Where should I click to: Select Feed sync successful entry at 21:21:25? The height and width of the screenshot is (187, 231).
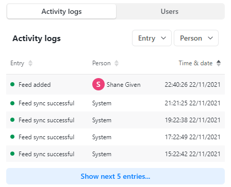[46, 103]
